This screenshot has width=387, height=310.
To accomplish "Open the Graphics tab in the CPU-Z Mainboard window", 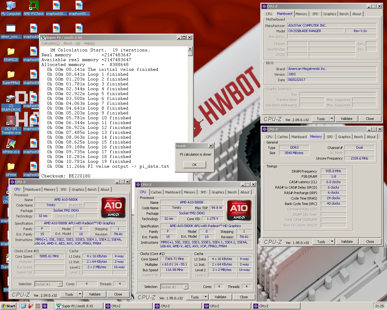I will click(x=330, y=14).
